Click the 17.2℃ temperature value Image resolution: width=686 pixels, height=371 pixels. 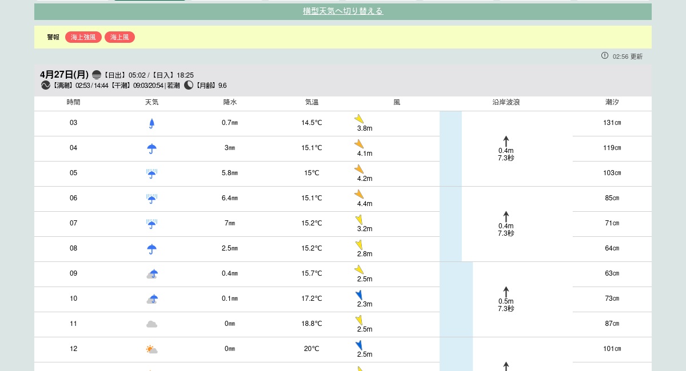point(312,299)
